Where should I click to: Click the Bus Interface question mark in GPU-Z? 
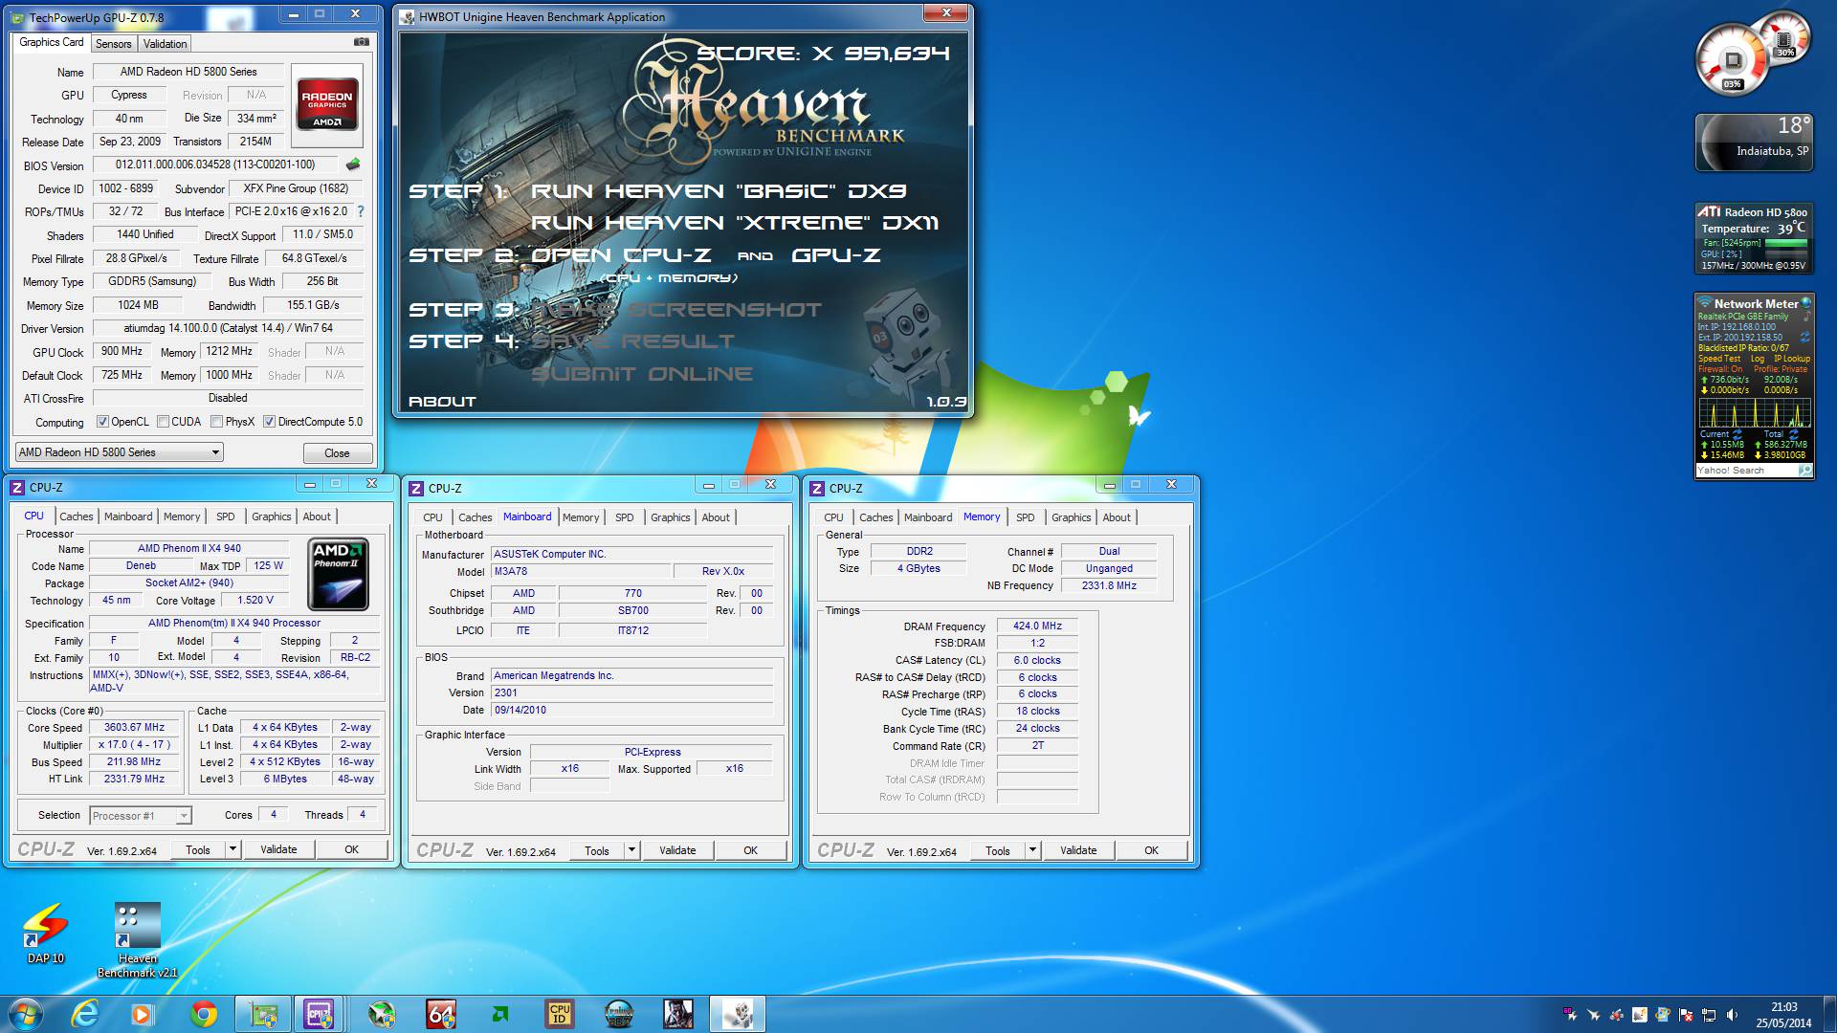[x=361, y=211]
